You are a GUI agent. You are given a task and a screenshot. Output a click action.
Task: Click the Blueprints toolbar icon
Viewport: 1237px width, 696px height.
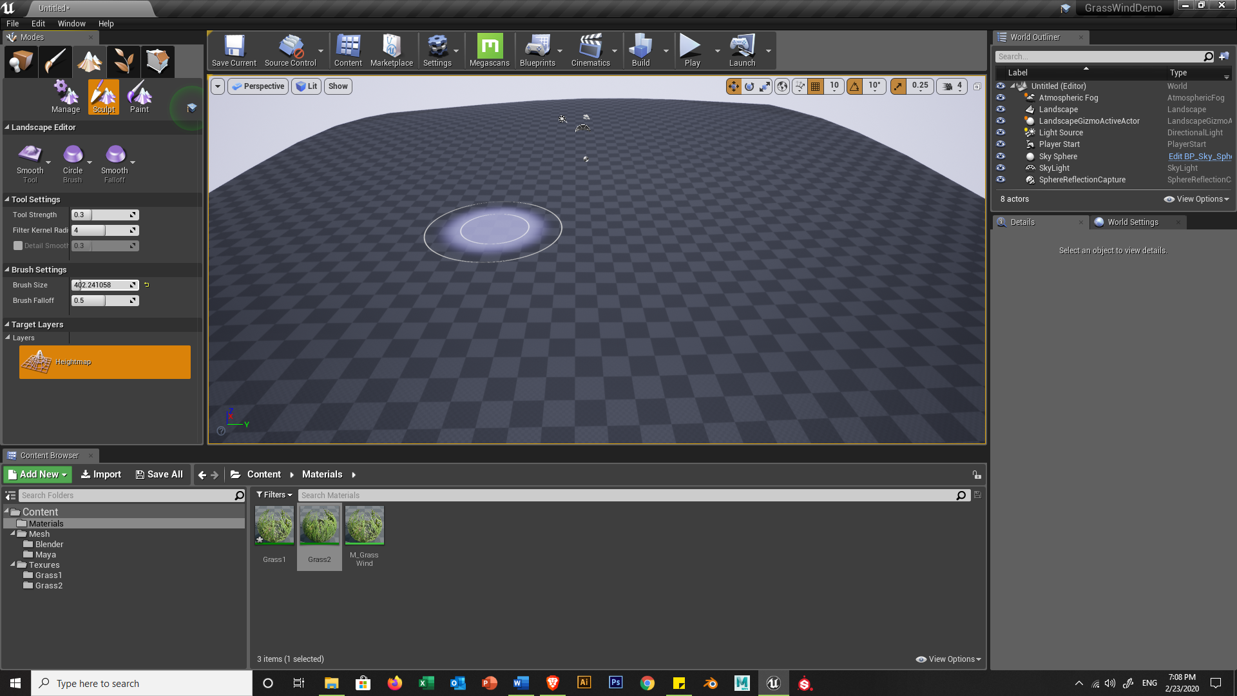[x=537, y=50]
